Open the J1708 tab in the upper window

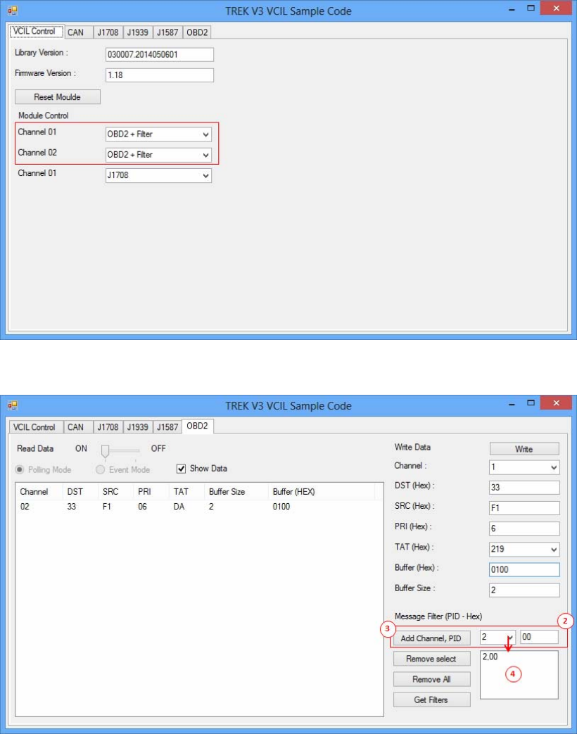point(108,32)
